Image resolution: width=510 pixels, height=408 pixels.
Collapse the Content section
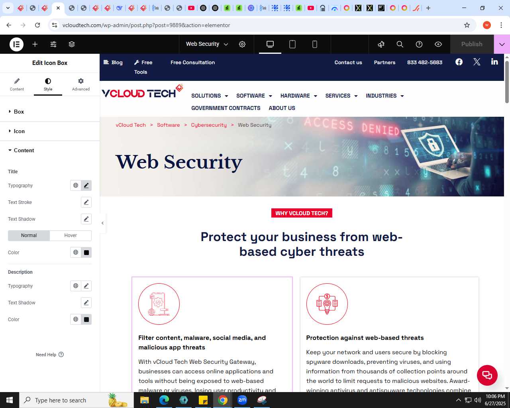tap(50, 150)
